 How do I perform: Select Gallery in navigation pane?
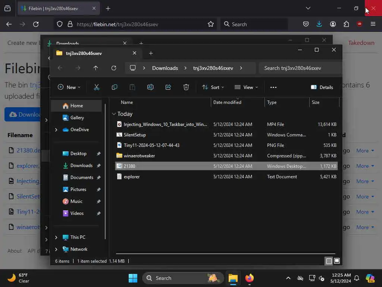tap(77, 118)
